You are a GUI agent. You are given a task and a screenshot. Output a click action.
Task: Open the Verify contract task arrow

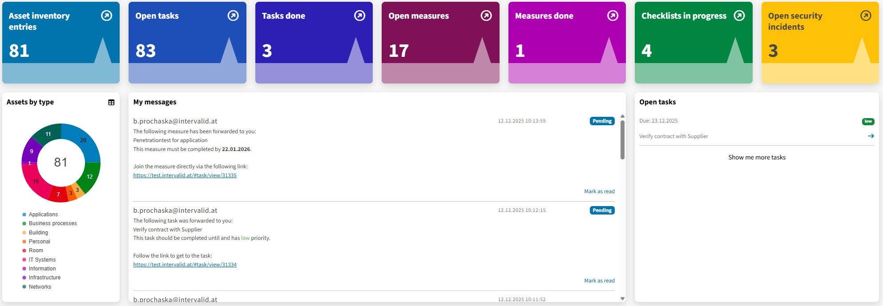tap(871, 136)
